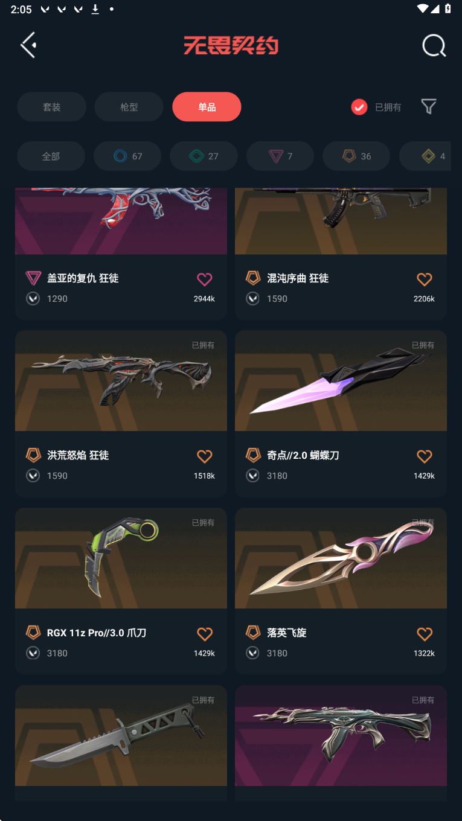The height and width of the screenshot is (821, 462).
Task: Switch to the 枪型 tab
Action: click(x=129, y=107)
